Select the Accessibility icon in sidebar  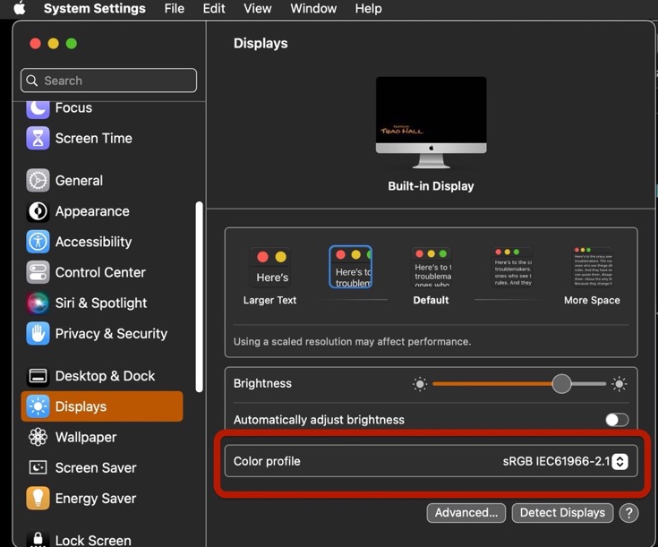38,242
